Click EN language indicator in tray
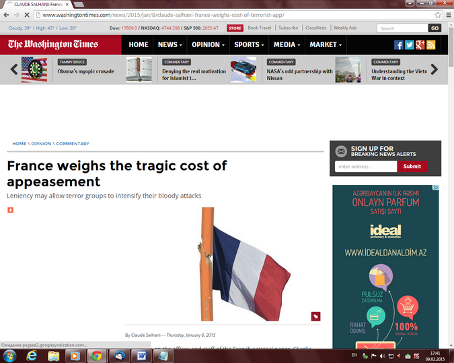The image size is (454, 363). [x=354, y=355]
